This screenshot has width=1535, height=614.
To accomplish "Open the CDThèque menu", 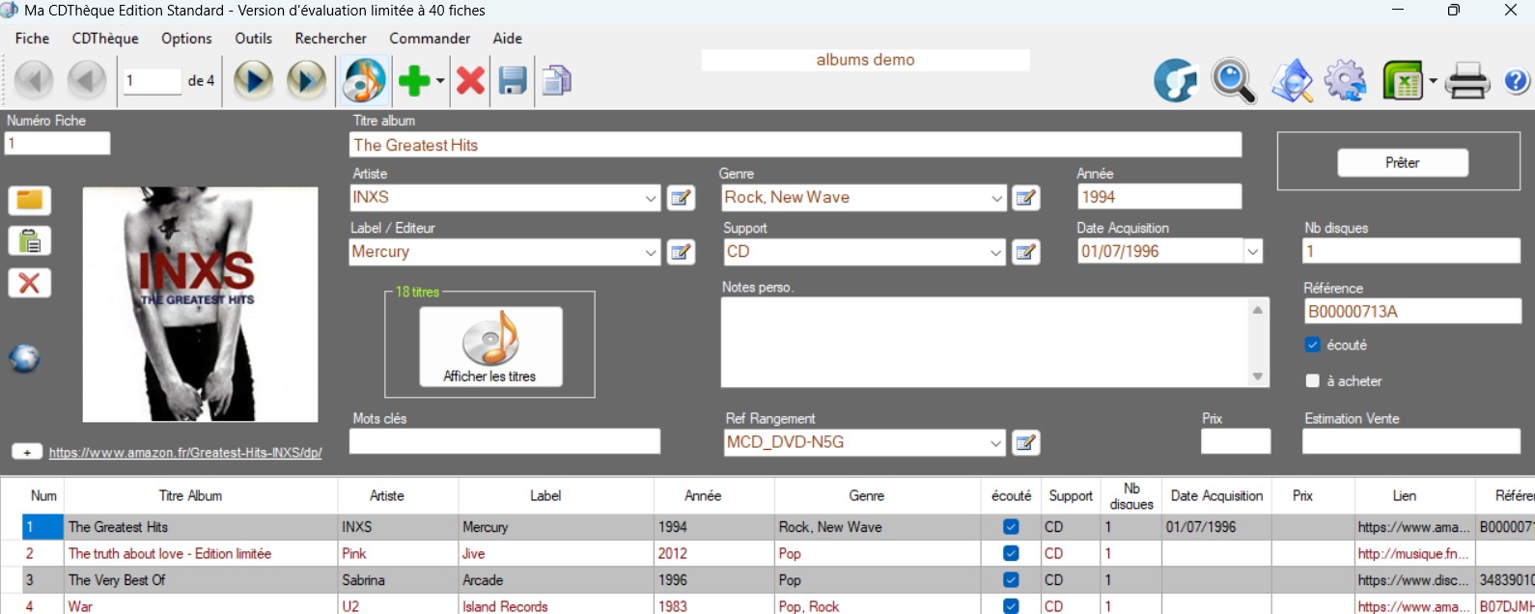I will pyautogui.click(x=105, y=39).
